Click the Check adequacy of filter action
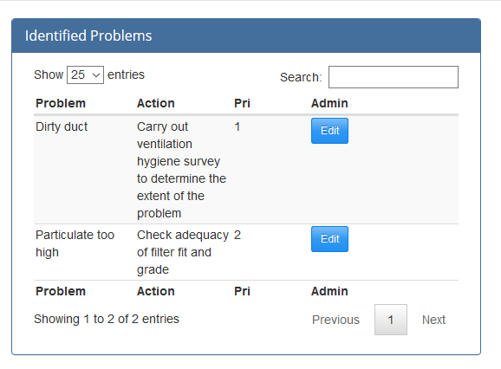Image resolution: width=501 pixels, height=369 pixels. pyautogui.click(x=183, y=252)
